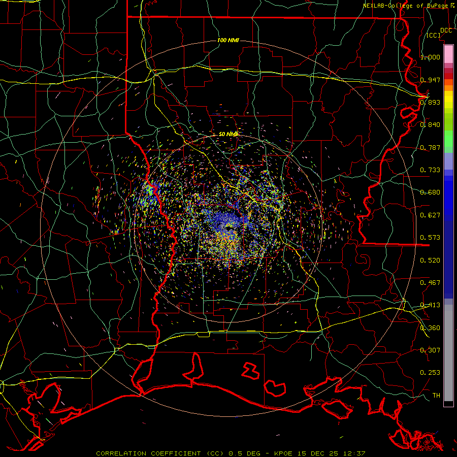Screen dimensions: 457x457
Task: Select the 0.947 scale value
Action: 430,80
